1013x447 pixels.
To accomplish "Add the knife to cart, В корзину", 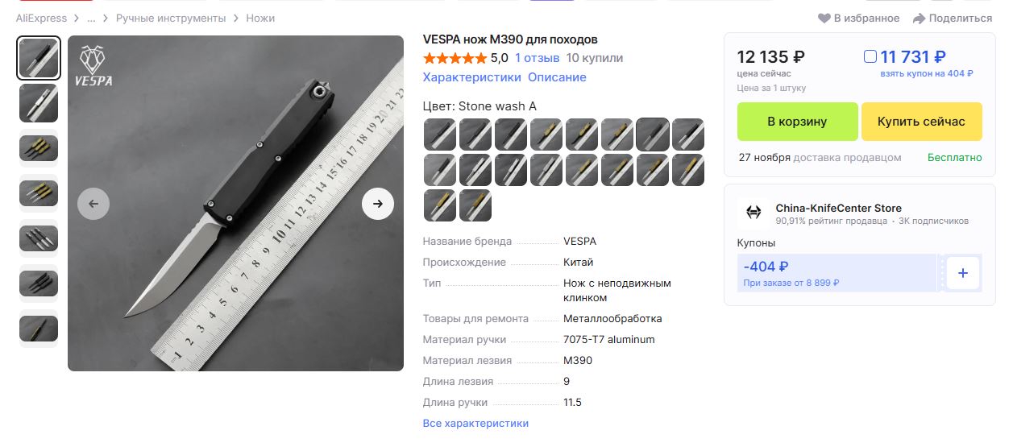I will [x=797, y=122].
